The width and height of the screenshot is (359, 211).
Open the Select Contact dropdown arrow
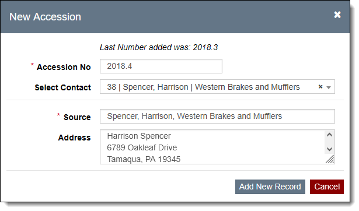coord(329,87)
